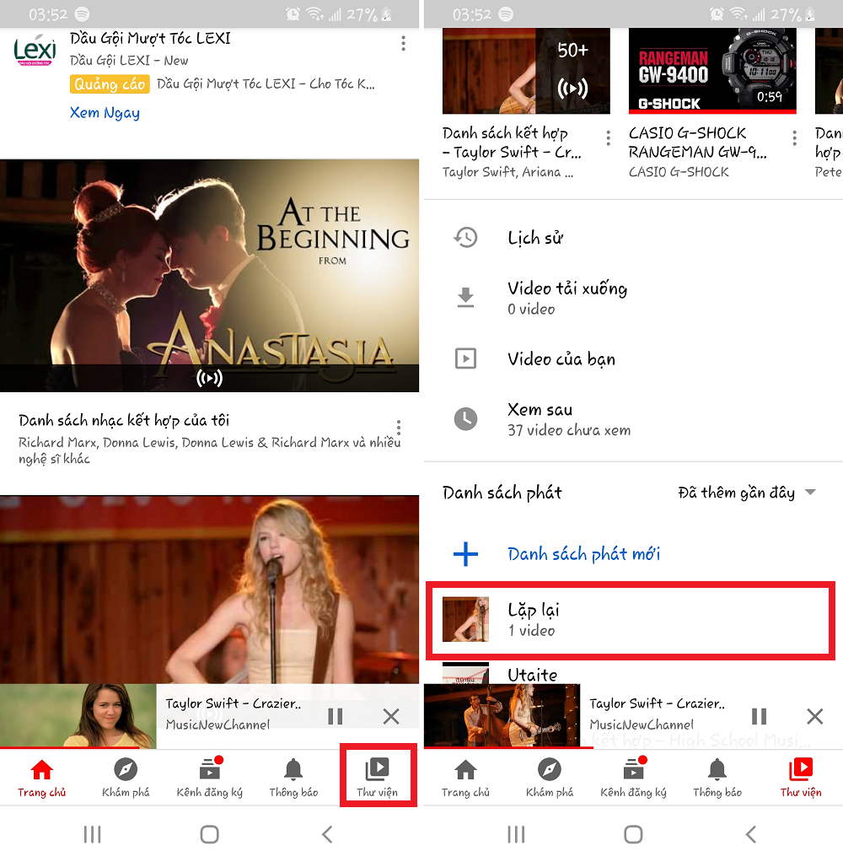Expand mini player title in left screen

[x=234, y=703]
